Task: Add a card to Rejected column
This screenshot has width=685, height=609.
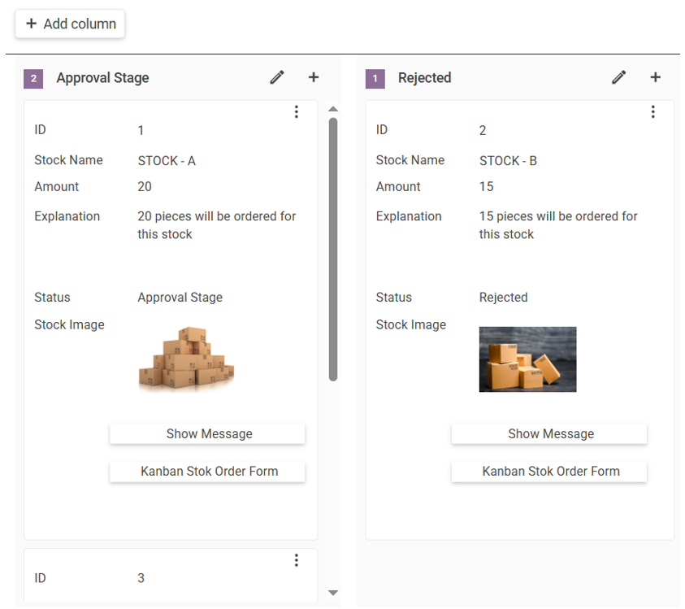Action: click(x=655, y=77)
